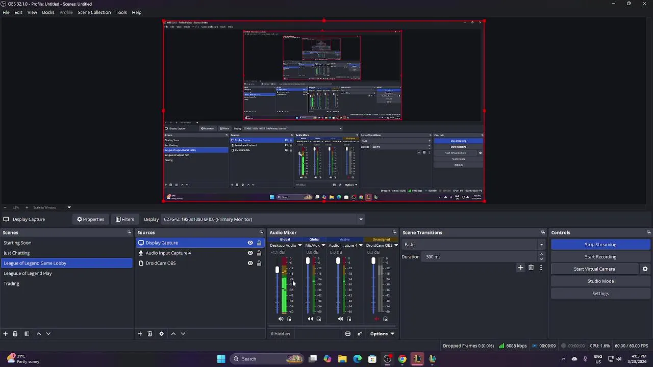The height and width of the screenshot is (367, 653).
Task: Mute Desktop Audio speaker icon
Action: (x=281, y=319)
